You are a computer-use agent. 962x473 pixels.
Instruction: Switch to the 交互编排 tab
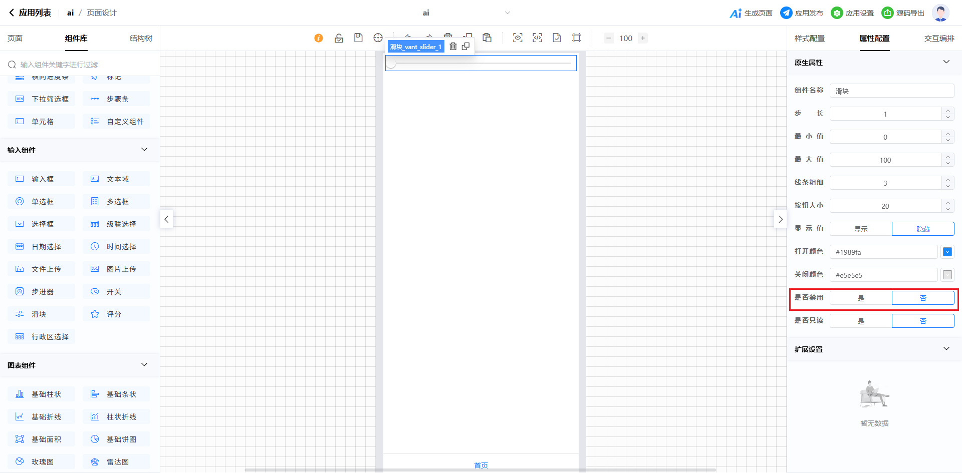939,39
